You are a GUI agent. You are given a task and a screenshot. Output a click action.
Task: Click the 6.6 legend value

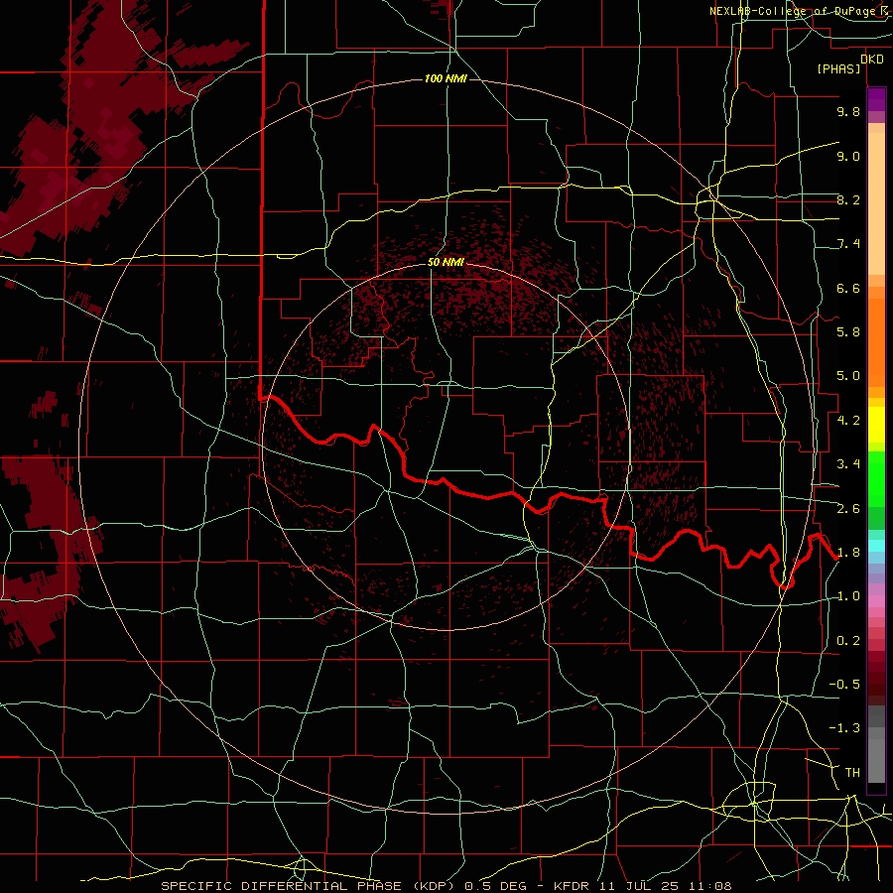point(848,288)
